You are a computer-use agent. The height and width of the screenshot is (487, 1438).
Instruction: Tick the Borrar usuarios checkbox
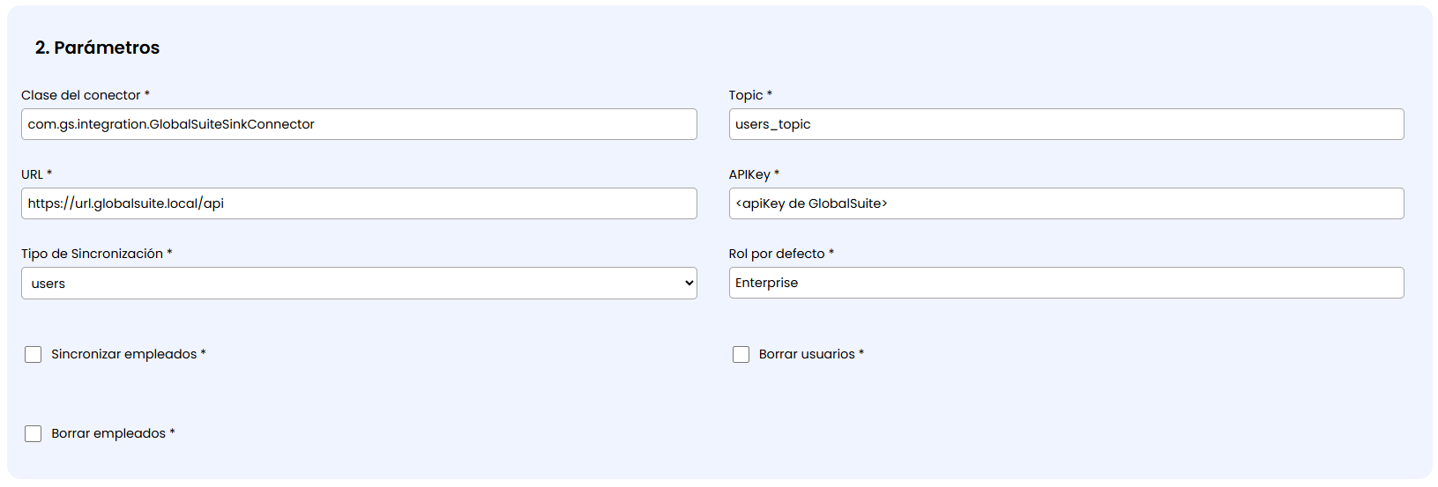tap(741, 354)
